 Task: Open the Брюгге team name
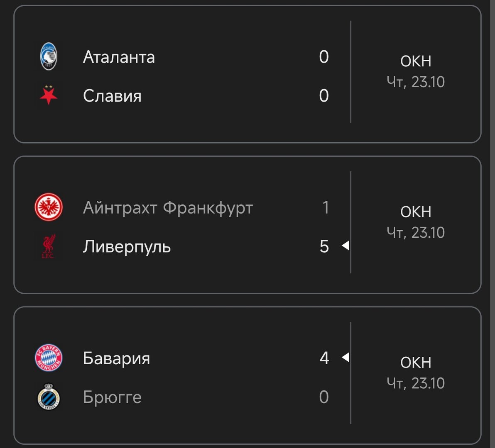coord(112,397)
